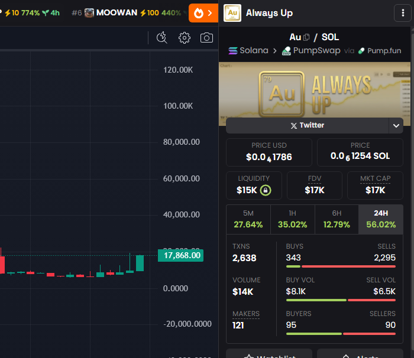Click the FDV label
The image size is (414, 358).
[315, 178]
